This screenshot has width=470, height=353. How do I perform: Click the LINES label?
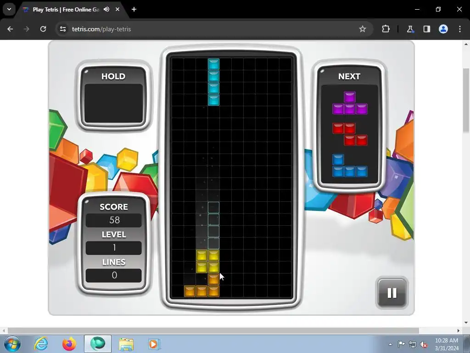coord(114,262)
